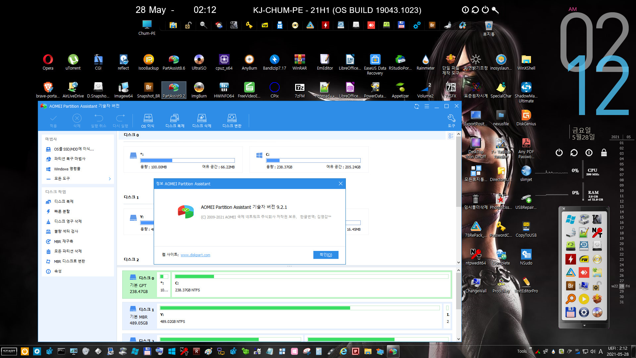Open 파티션 복구 마법사 sidebar item

pyautogui.click(x=69, y=159)
